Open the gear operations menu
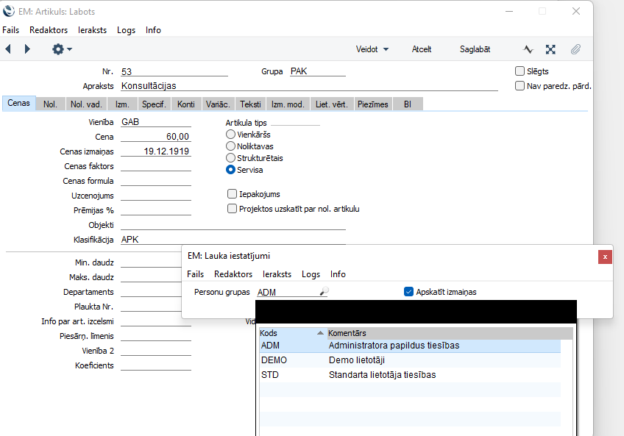 click(x=61, y=49)
